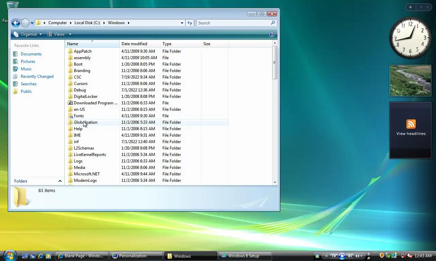Select the Branding folder
The image size is (436, 261).
[x=82, y=71]
